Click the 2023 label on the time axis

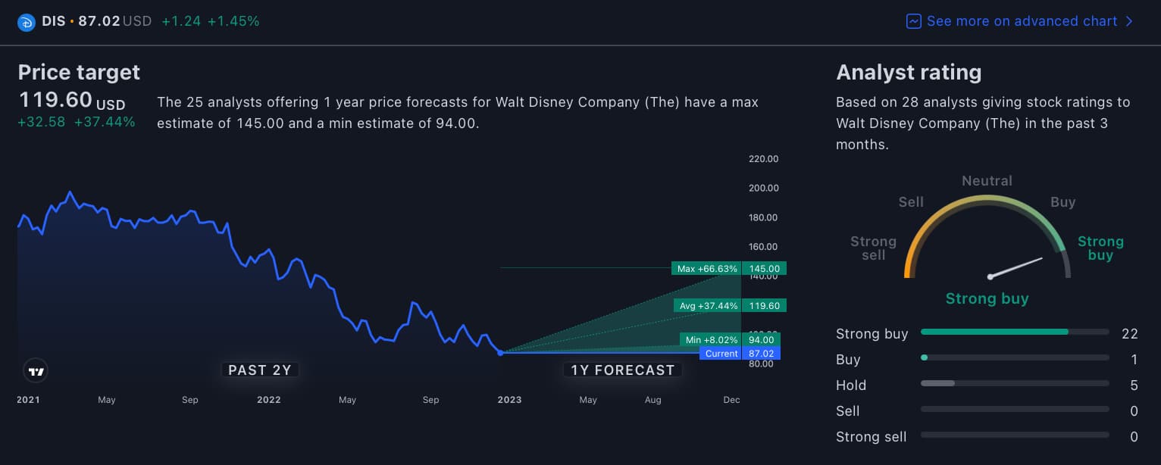[509, 400]
